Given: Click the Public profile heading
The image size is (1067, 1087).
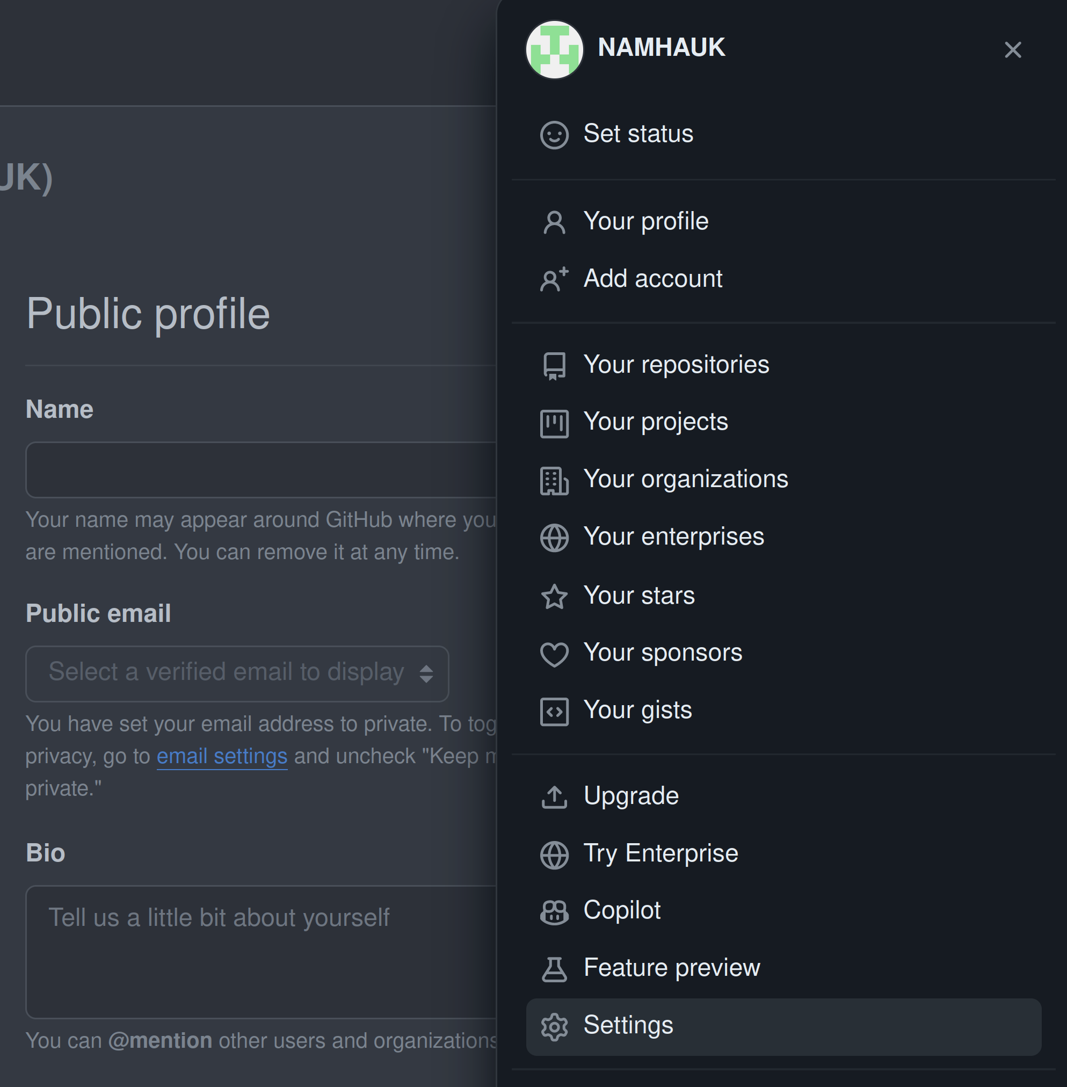Looking at the screenshot, I should click(149, 314).
